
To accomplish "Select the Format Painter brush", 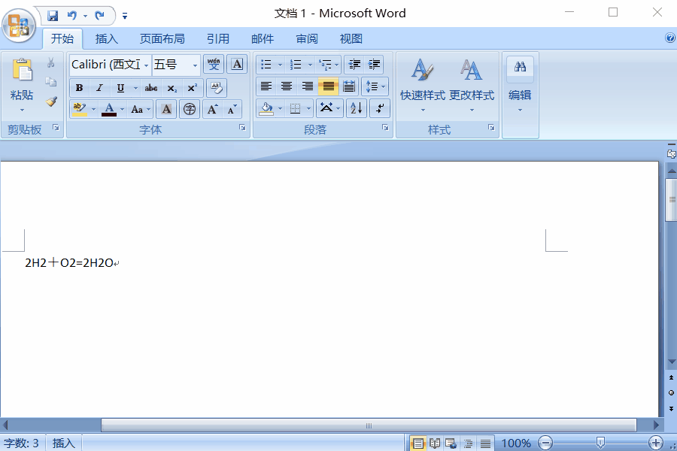I will 51,101.
